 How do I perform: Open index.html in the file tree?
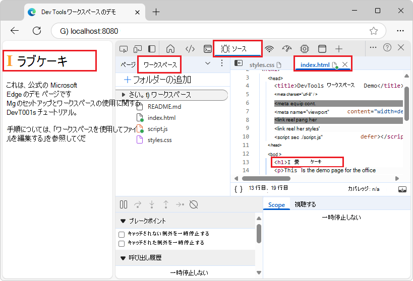click(x=161, y=118)
